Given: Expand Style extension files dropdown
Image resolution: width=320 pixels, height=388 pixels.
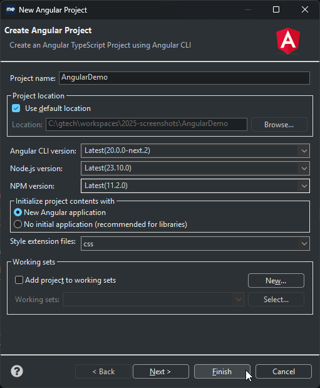Looking at the screenshot, I should tap(195, 243).
